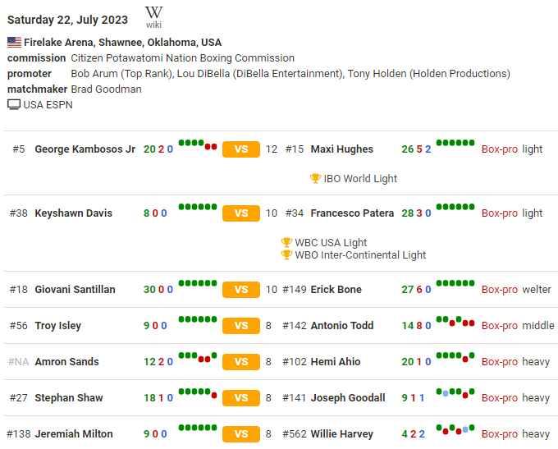Select the Stephan Shaw name link
This screenshot has height=449, width=558.
[69, 398]
